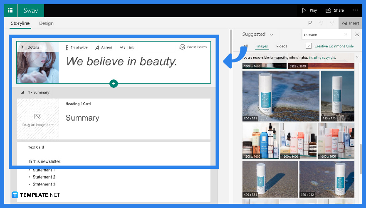
Task: Close the Insert panel with X
Action: tap(356, 35)
